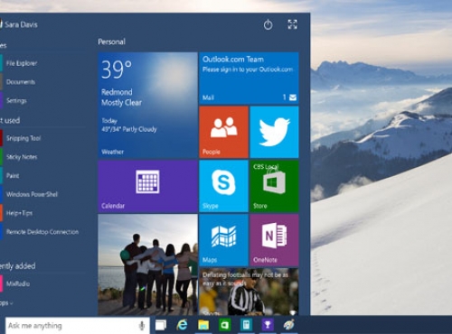Open the Calendar tile

pyautogui.click(x=147, y=186)
